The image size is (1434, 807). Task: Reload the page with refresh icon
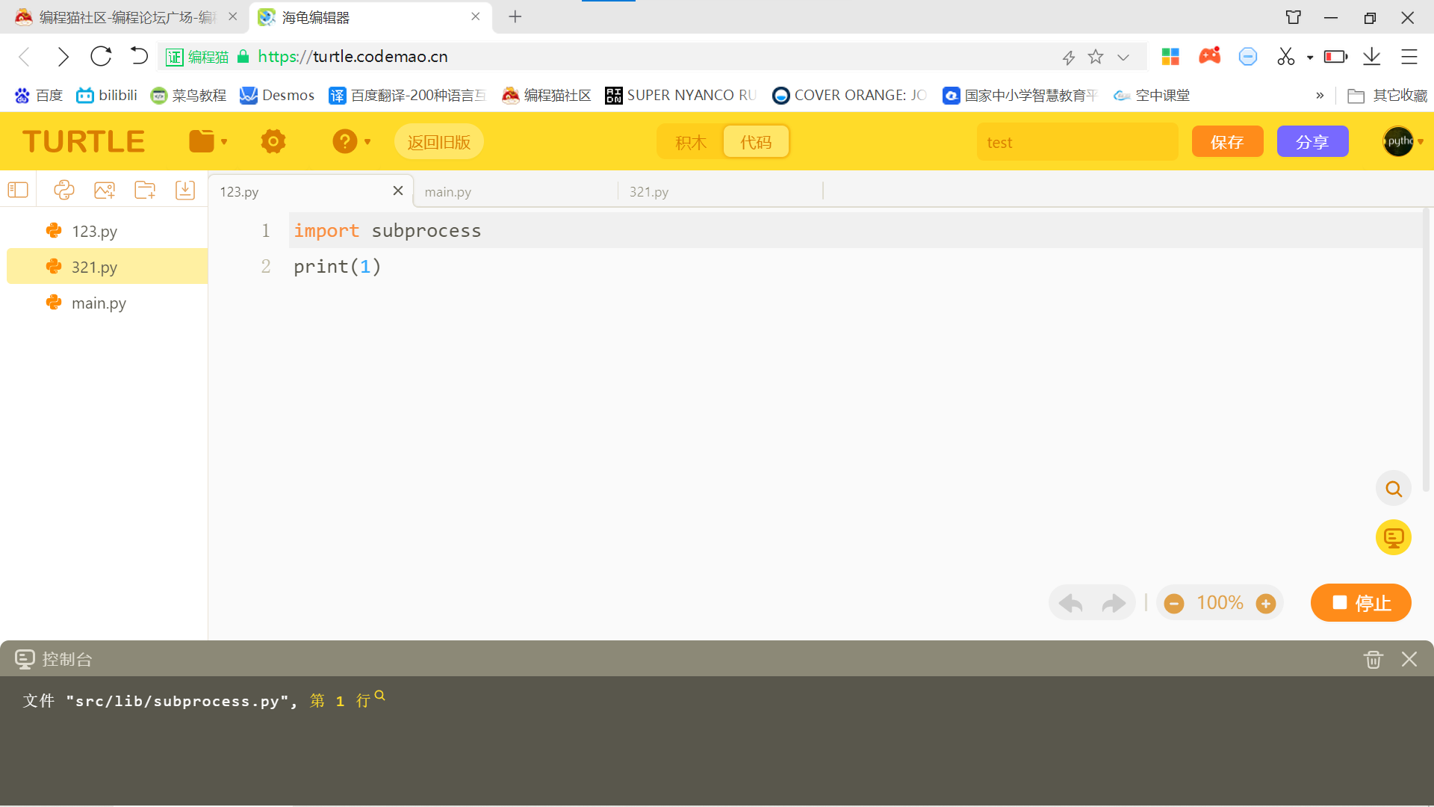(x=101, y=56)
